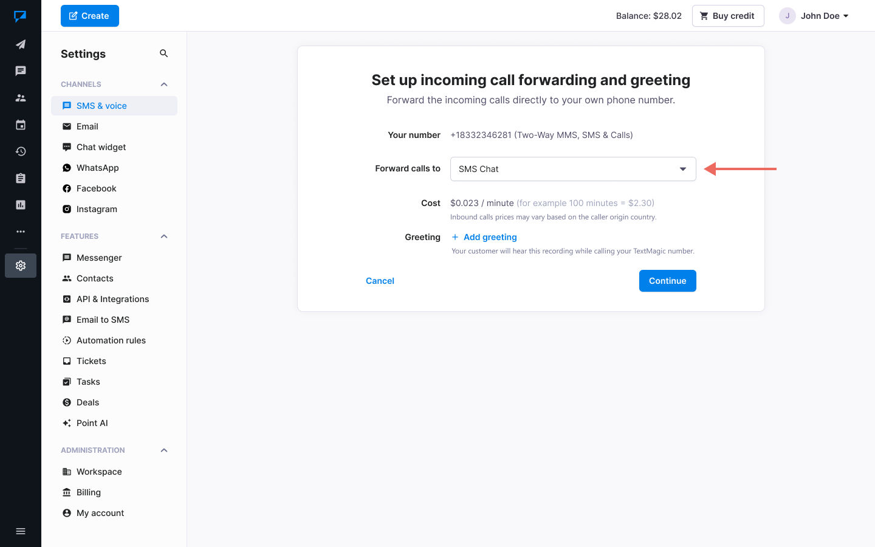Click the calendar icon in left rail
Screen dimensions: 875x547
[x=21, y=125]
